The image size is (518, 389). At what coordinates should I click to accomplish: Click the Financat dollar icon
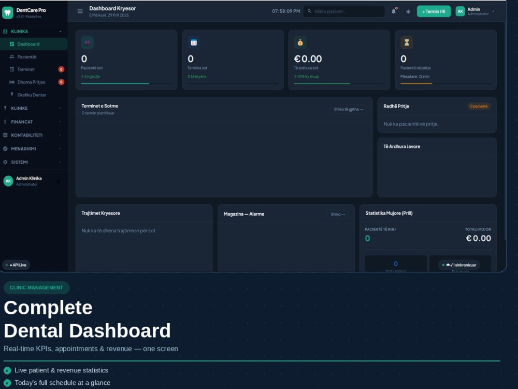coord(5,122)
